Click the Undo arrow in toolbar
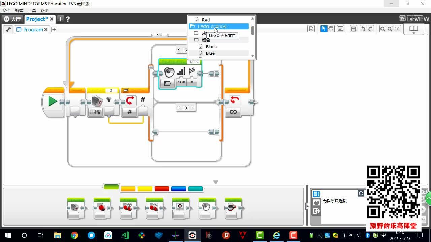Screen dimensions: 431x242 [x=363, y=29]
